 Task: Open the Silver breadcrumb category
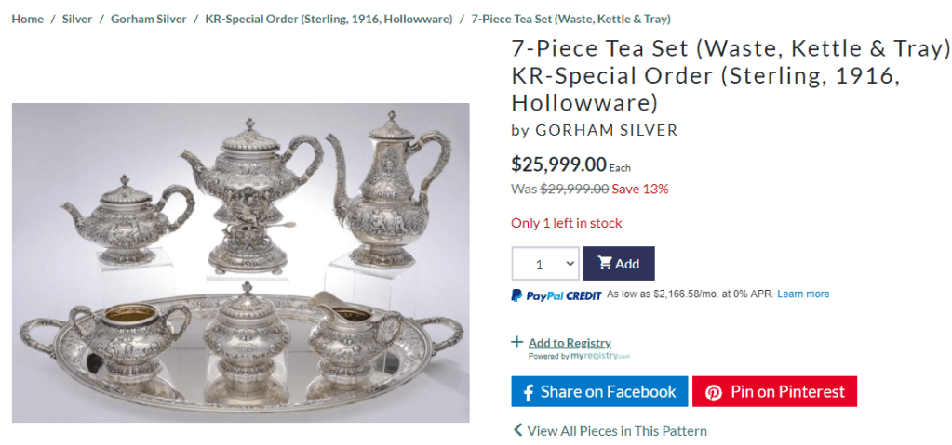[x=77, y=19]
